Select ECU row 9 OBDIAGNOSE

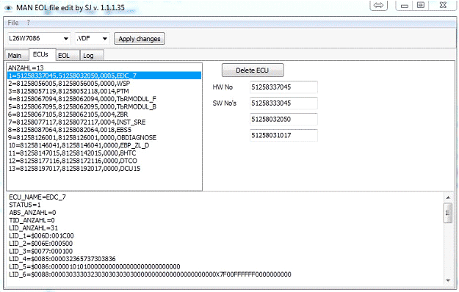click(x=104, y=138)
